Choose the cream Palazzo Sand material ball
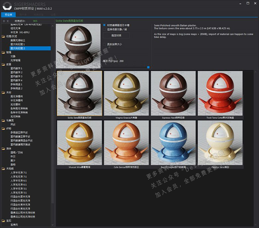 tap(220, 142)
